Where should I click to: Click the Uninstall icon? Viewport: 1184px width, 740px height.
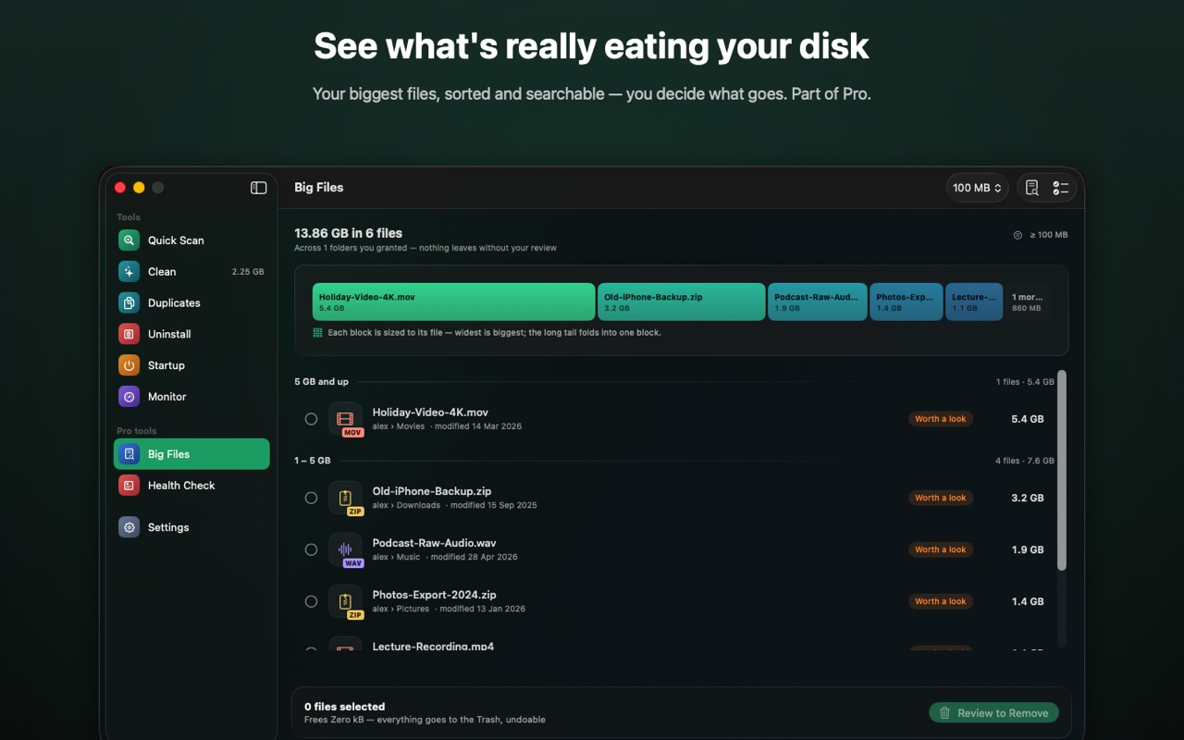129,334
